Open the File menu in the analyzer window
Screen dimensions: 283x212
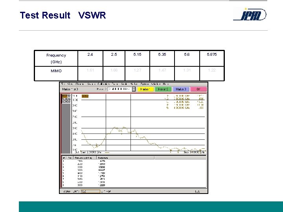pos(63,84)
